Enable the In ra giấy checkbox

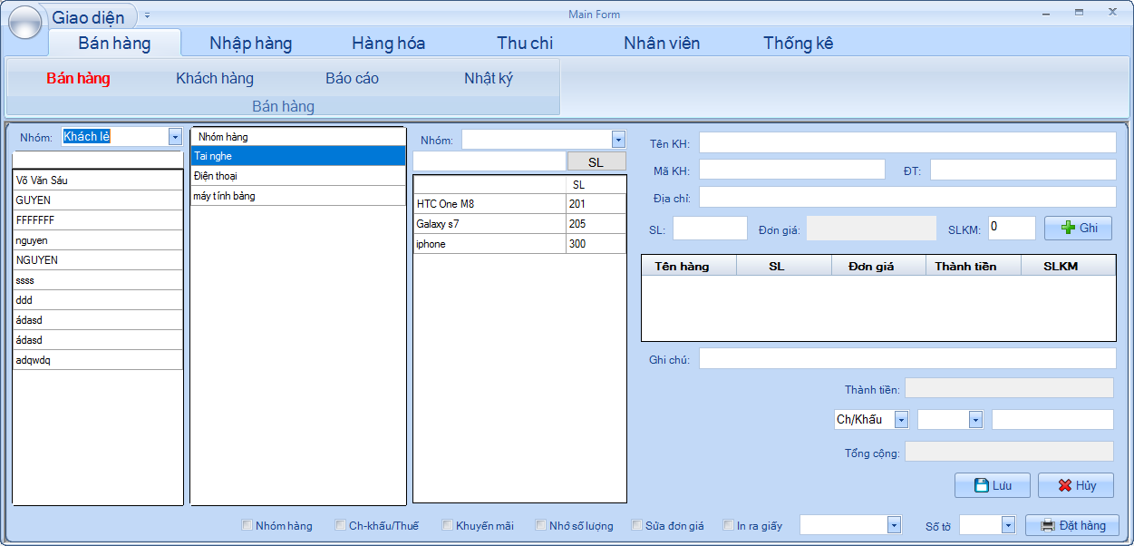coord(729,525)
